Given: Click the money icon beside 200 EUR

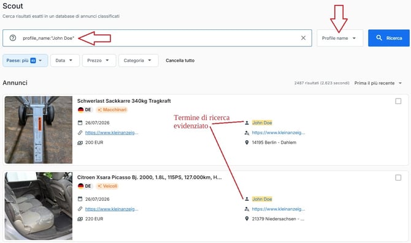Looking at the screenshot, I should coord(80,143).
